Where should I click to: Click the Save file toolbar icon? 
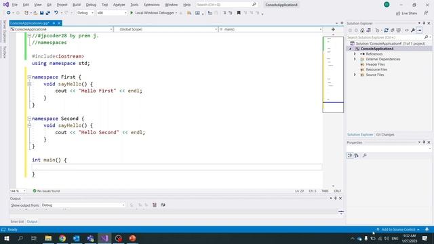tap(42, 13)
